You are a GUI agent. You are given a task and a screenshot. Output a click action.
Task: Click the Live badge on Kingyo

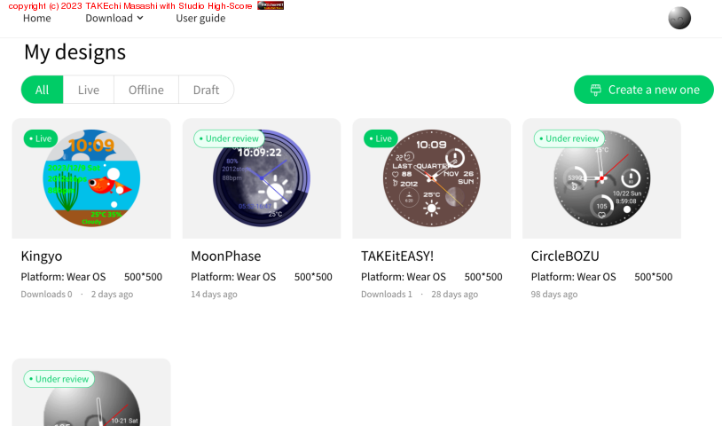point(40,138)
